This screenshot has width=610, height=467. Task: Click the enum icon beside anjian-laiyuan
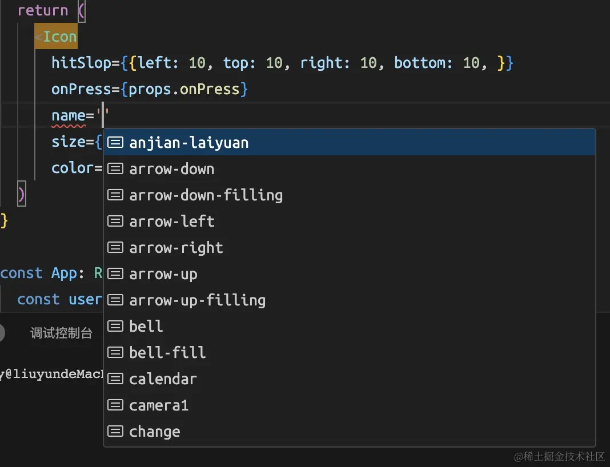(115, 143)
